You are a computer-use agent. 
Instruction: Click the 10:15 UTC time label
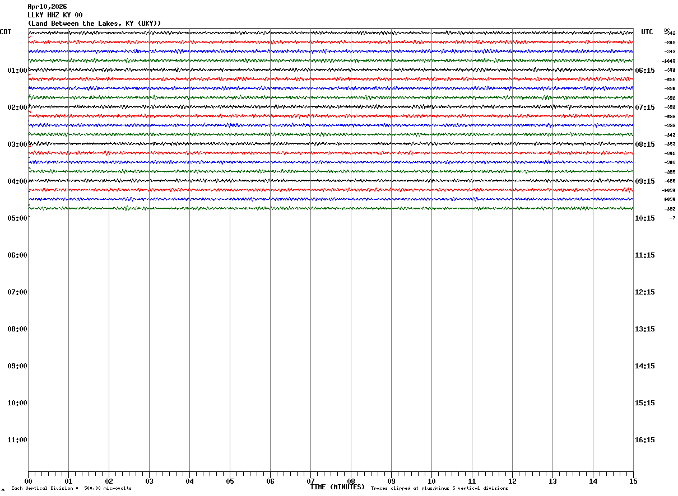tap(645, 218)
